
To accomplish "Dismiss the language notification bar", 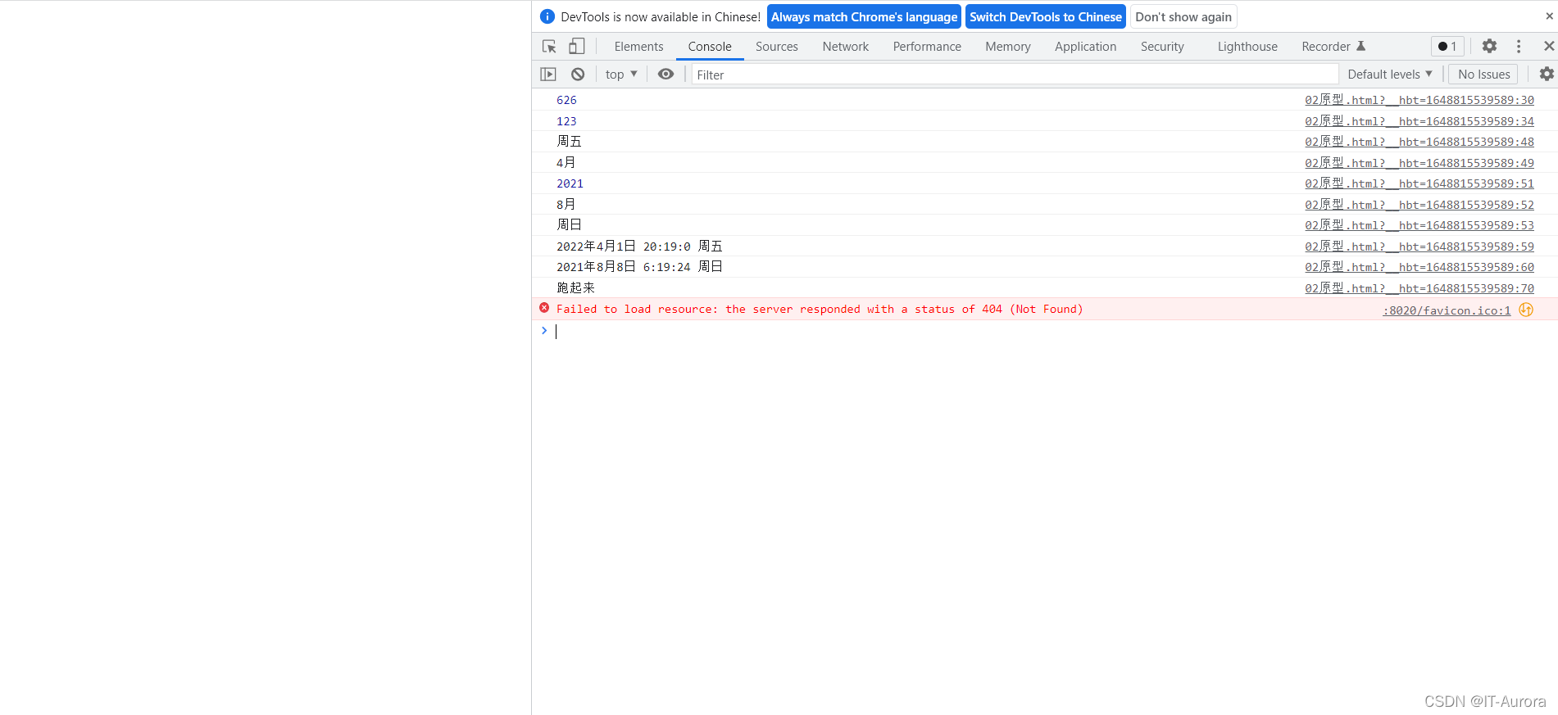I will click(1549, 16).
